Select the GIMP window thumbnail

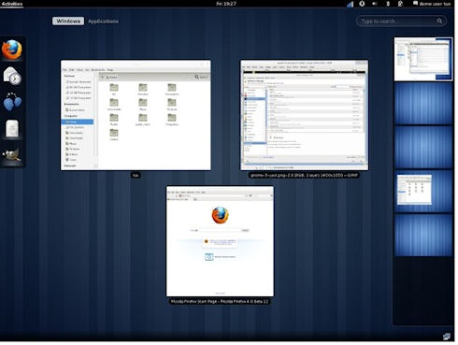tap(304, 115)
